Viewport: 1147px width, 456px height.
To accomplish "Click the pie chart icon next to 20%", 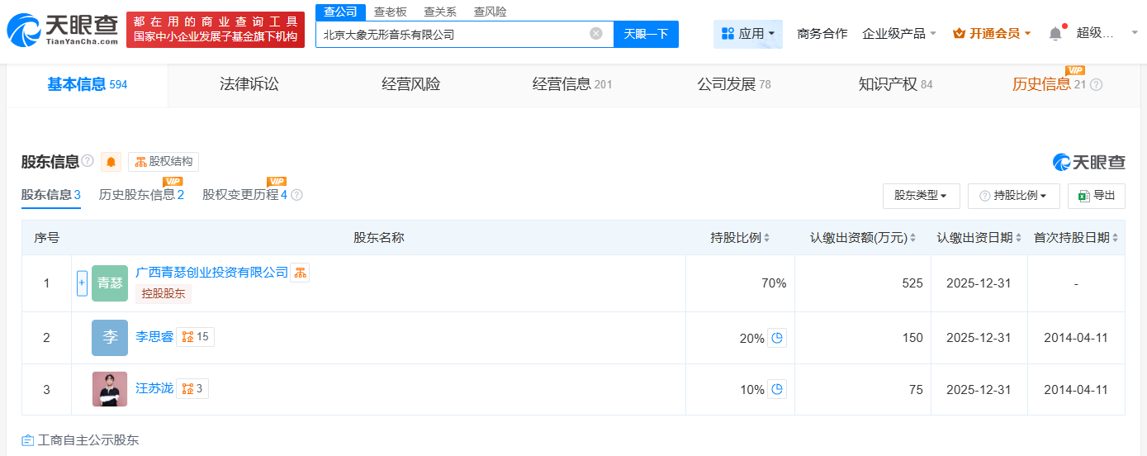I will pyautogui.click(x=776, y=337).
